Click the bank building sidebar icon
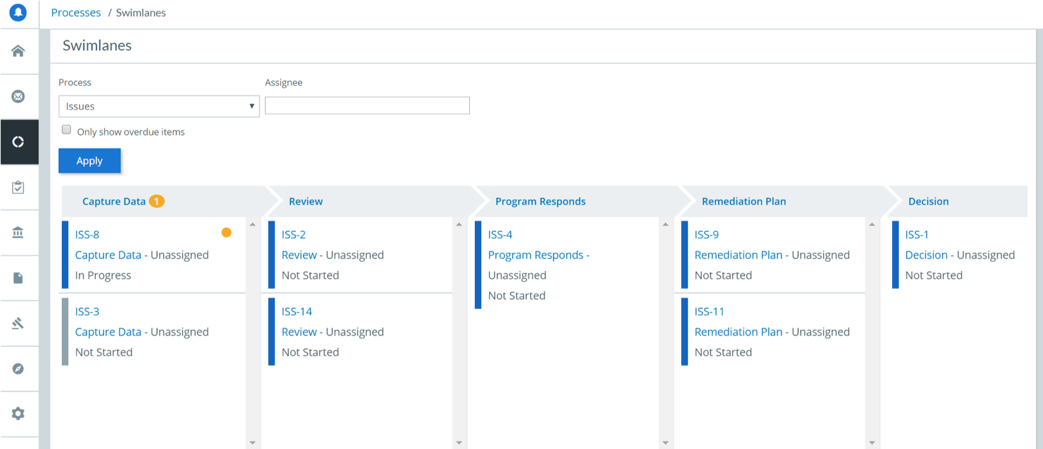Image resolution: width=1043 pixels, height=449 pixels. (18, 233)
